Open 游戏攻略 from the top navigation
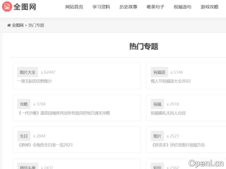This screenshot has width=226, height=169. click(x=209, y=7)
